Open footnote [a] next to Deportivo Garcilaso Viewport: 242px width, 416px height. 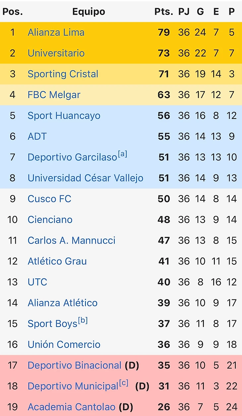pos(122,155)
